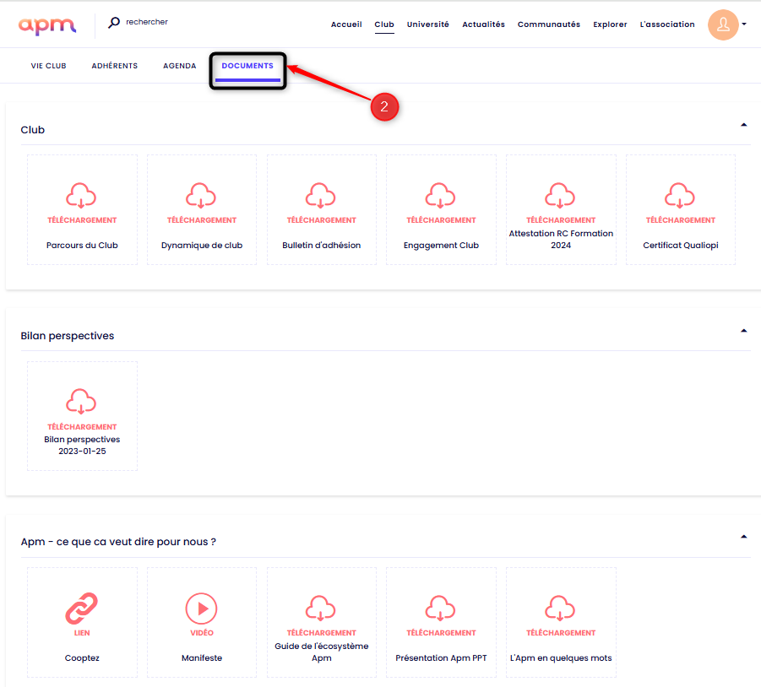761x687 pixels.
Task: Click the play video icon for Manifeste
Action: pyautogui.click(x=201, y=609)
